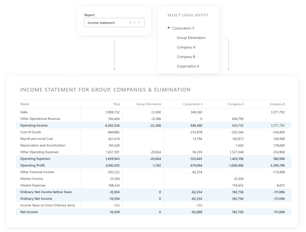This screenshot has width=306, height=232.
Task: Select the Operating Profit row label
Action: (32, 165)
